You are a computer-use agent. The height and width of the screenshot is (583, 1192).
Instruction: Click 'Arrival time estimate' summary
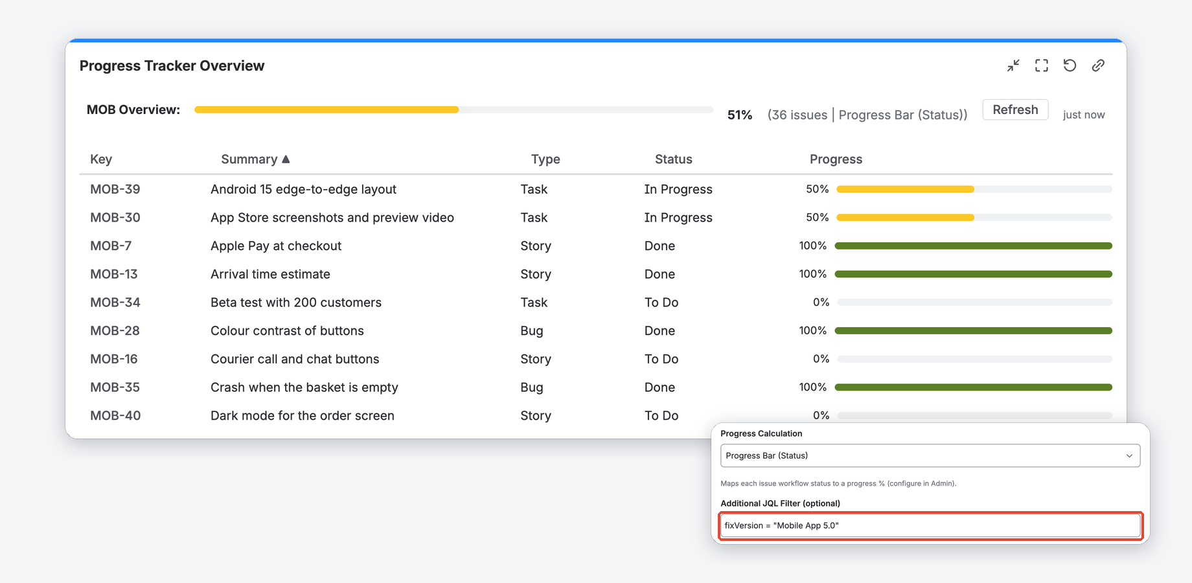(x=270, y=274)
